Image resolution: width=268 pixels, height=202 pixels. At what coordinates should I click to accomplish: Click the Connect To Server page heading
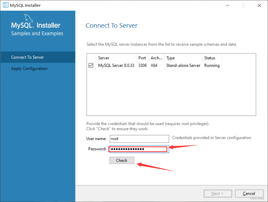(111, 25)
